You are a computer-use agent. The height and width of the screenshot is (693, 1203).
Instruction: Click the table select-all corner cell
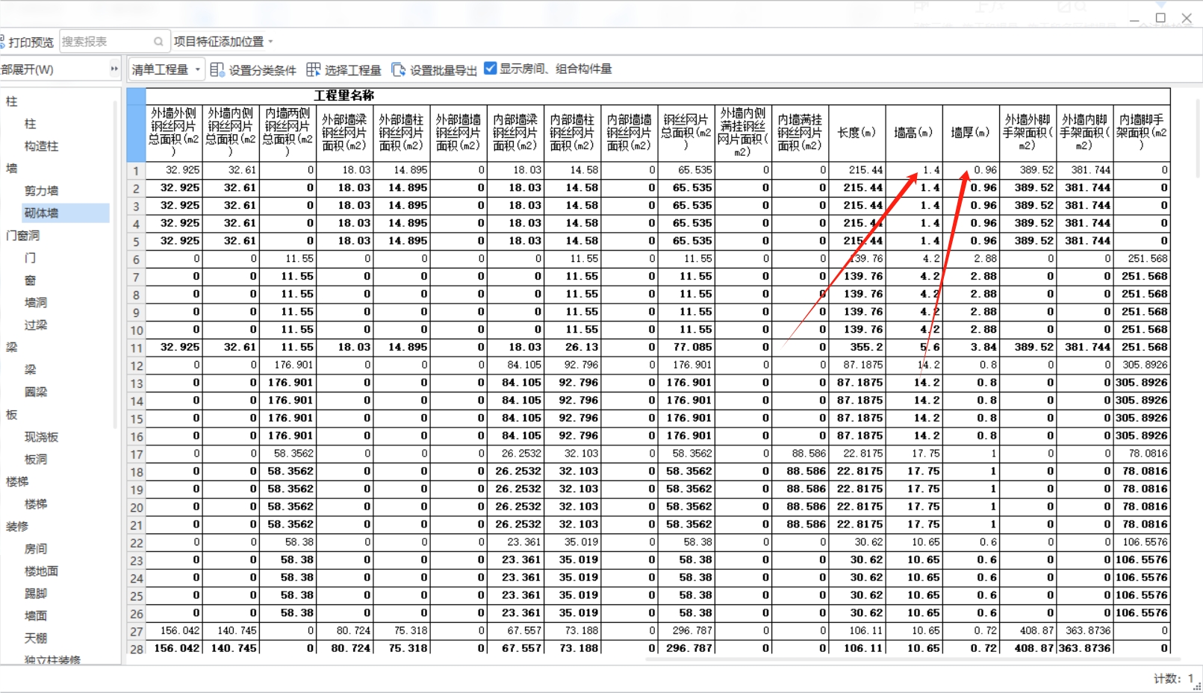136,125
